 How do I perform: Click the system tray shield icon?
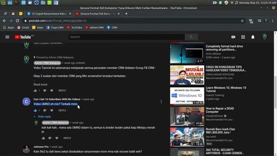click(x=226, y=3)
